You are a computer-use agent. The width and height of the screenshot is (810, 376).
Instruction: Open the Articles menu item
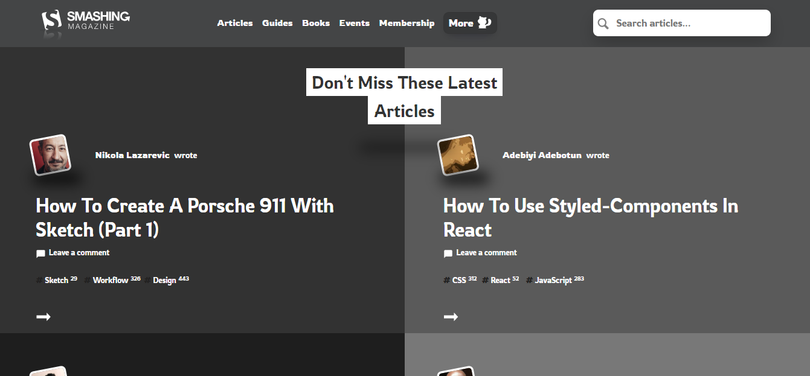[235, 23]
